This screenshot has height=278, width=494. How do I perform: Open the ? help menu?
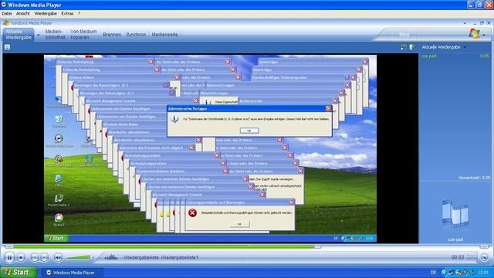pos(79,14)
